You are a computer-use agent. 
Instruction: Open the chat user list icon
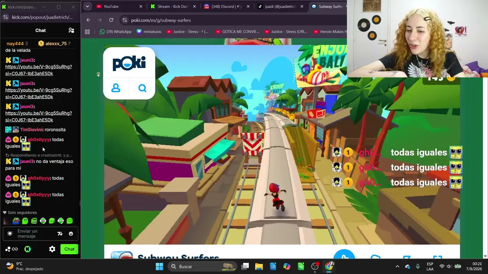(71, 30)
